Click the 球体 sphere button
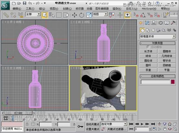 [148, 56]
